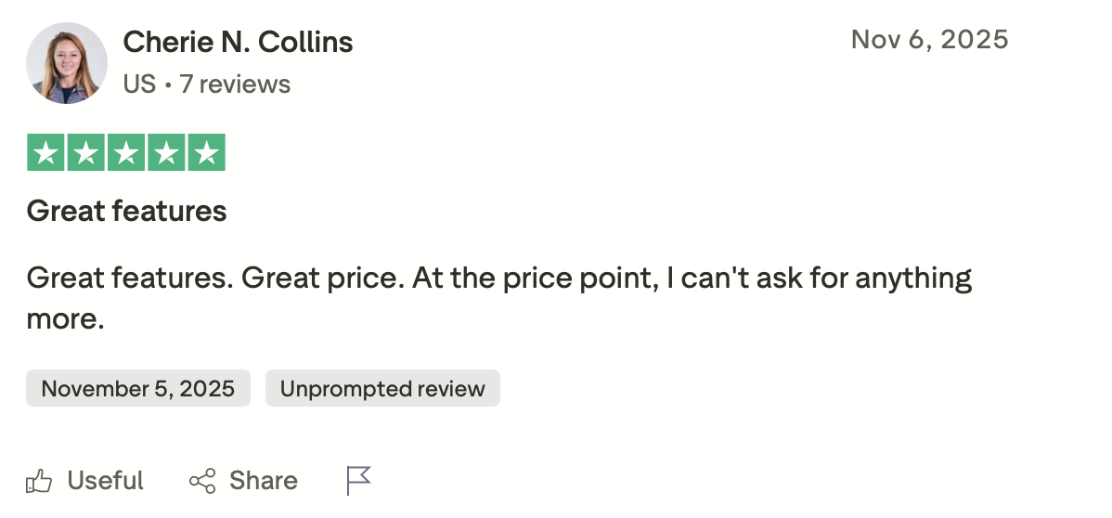
Task: Mark the review as Useful via label
Action: point(105,481)
